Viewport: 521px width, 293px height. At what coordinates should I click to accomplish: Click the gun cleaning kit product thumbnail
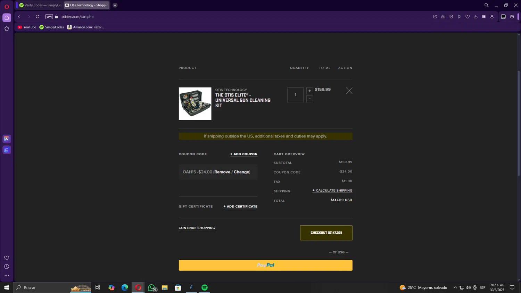pos(195,103)
